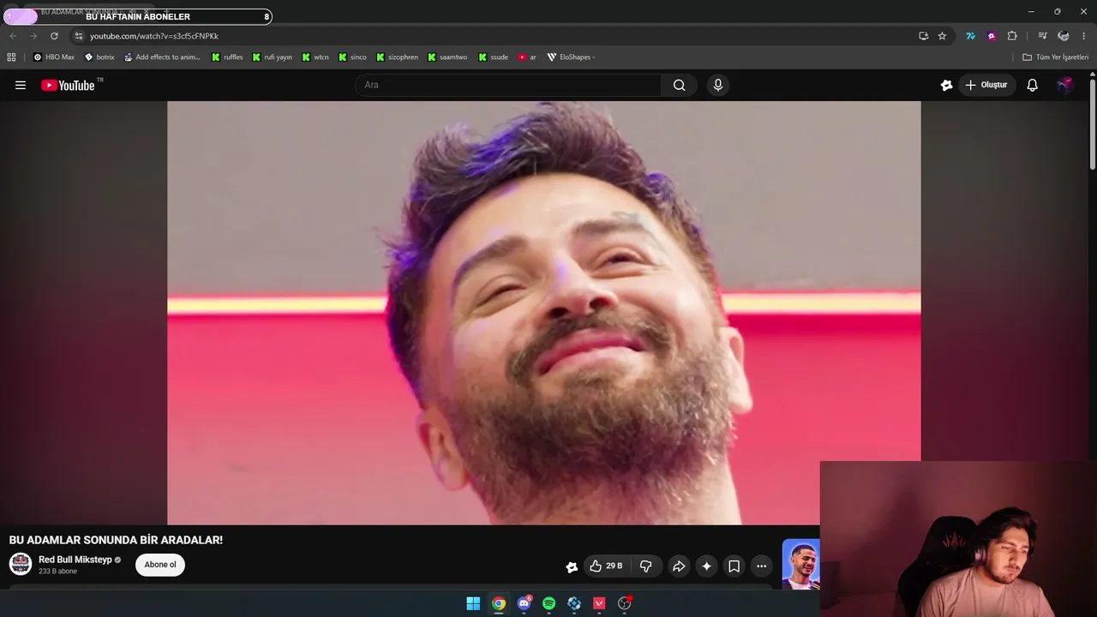Click the Oluştur create button
The image size is (1097, 617).
(x=986, y=85)
